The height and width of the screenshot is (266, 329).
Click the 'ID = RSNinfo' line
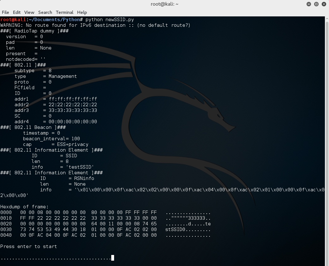(67, 178)
